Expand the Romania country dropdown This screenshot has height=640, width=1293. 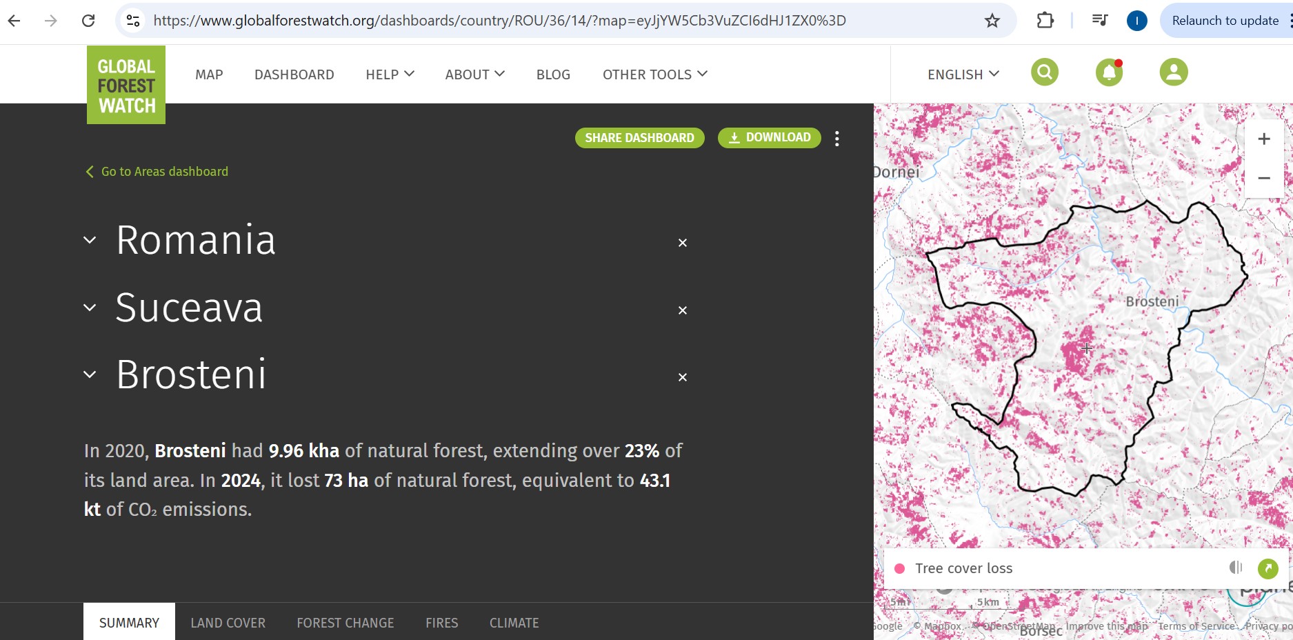click(x=90, y=240)
